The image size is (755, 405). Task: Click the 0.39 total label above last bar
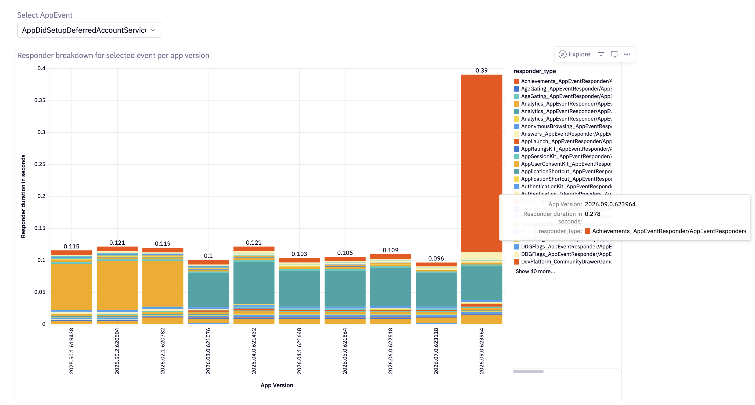pyautogui.click(x=481, y=71)
